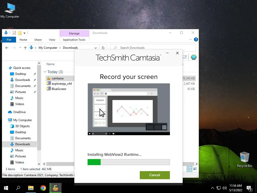The width and height of the screenshot is (257, 193).
Task: Switch to details view layout
Action: (x=189, y=169)
